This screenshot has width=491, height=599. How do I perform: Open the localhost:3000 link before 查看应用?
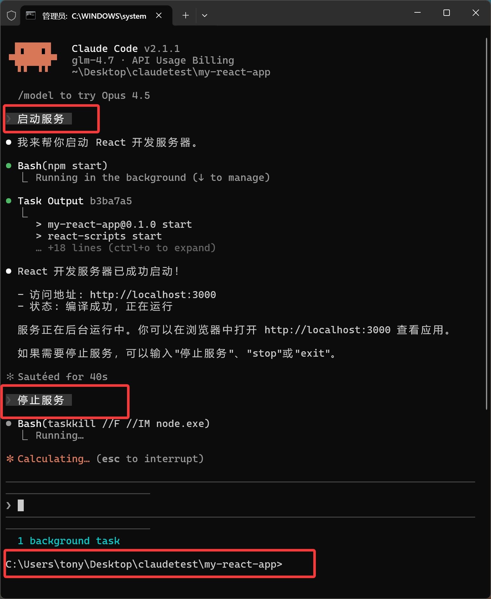click(x=327, y=330)
